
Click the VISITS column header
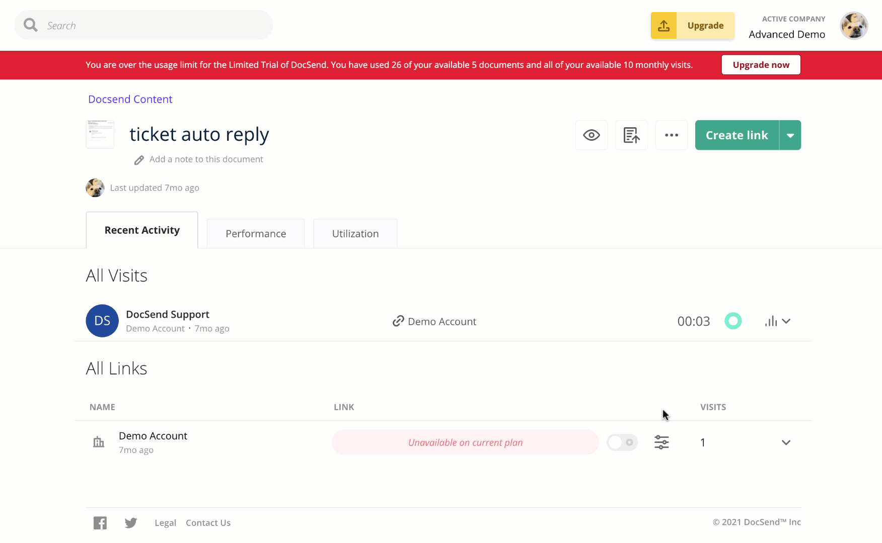coord(713,407)
